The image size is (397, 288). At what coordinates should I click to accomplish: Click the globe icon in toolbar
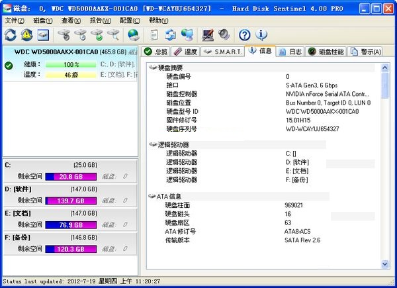[134, 34]
